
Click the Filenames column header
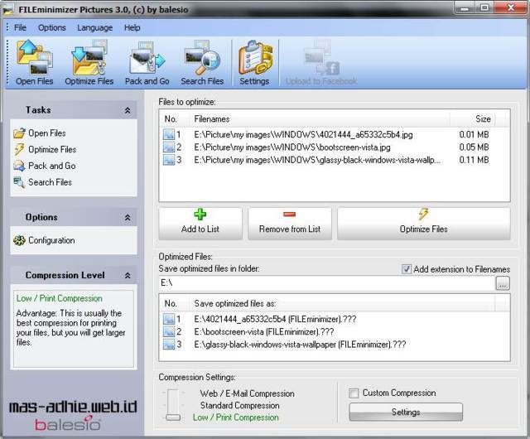320,119
